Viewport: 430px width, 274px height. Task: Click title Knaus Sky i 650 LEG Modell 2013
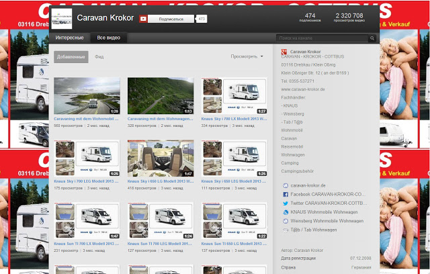[x=234, y=181]
